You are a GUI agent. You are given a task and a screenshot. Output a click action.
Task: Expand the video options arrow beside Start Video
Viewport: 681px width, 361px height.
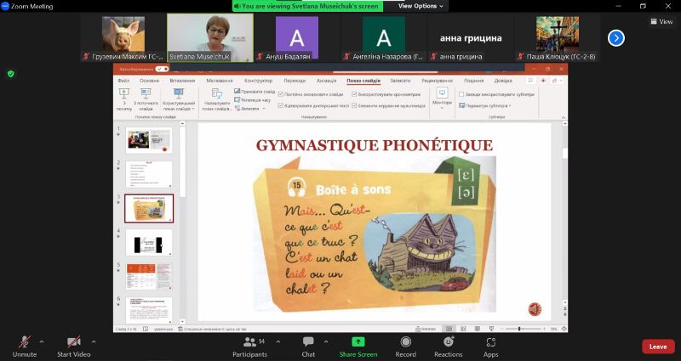click(94, 342)
